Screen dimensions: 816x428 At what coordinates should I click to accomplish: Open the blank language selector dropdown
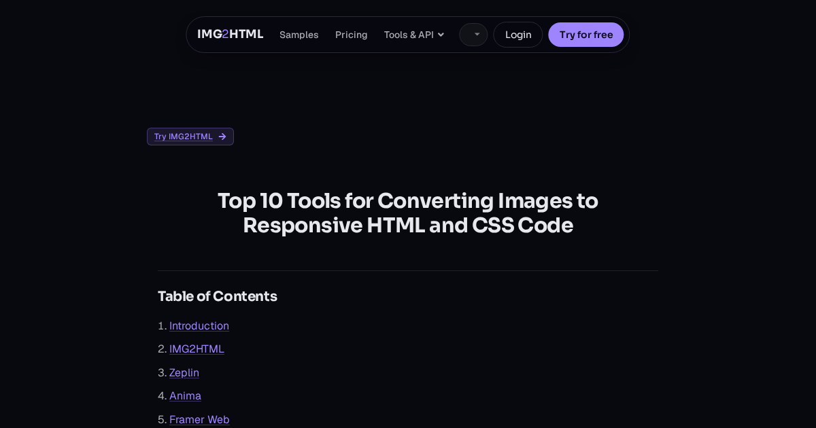pyautogui.click(x=473, y=35)
